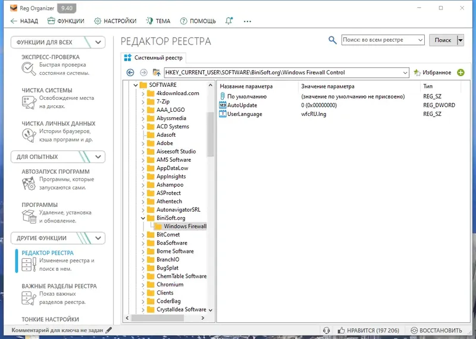Open the ТЕМА menu

pos(158,21)
